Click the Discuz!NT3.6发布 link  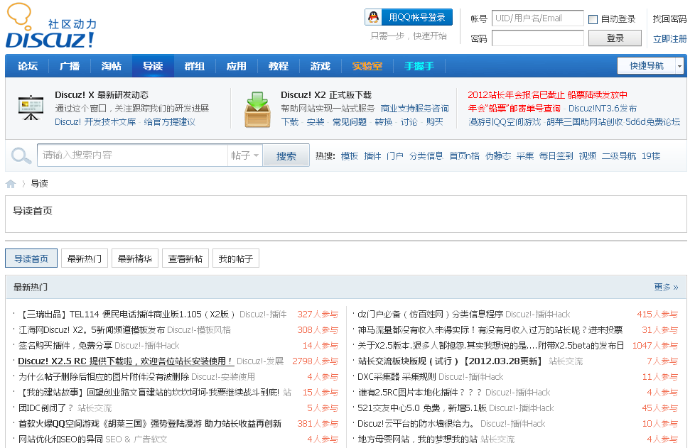(x=603, y=109)
